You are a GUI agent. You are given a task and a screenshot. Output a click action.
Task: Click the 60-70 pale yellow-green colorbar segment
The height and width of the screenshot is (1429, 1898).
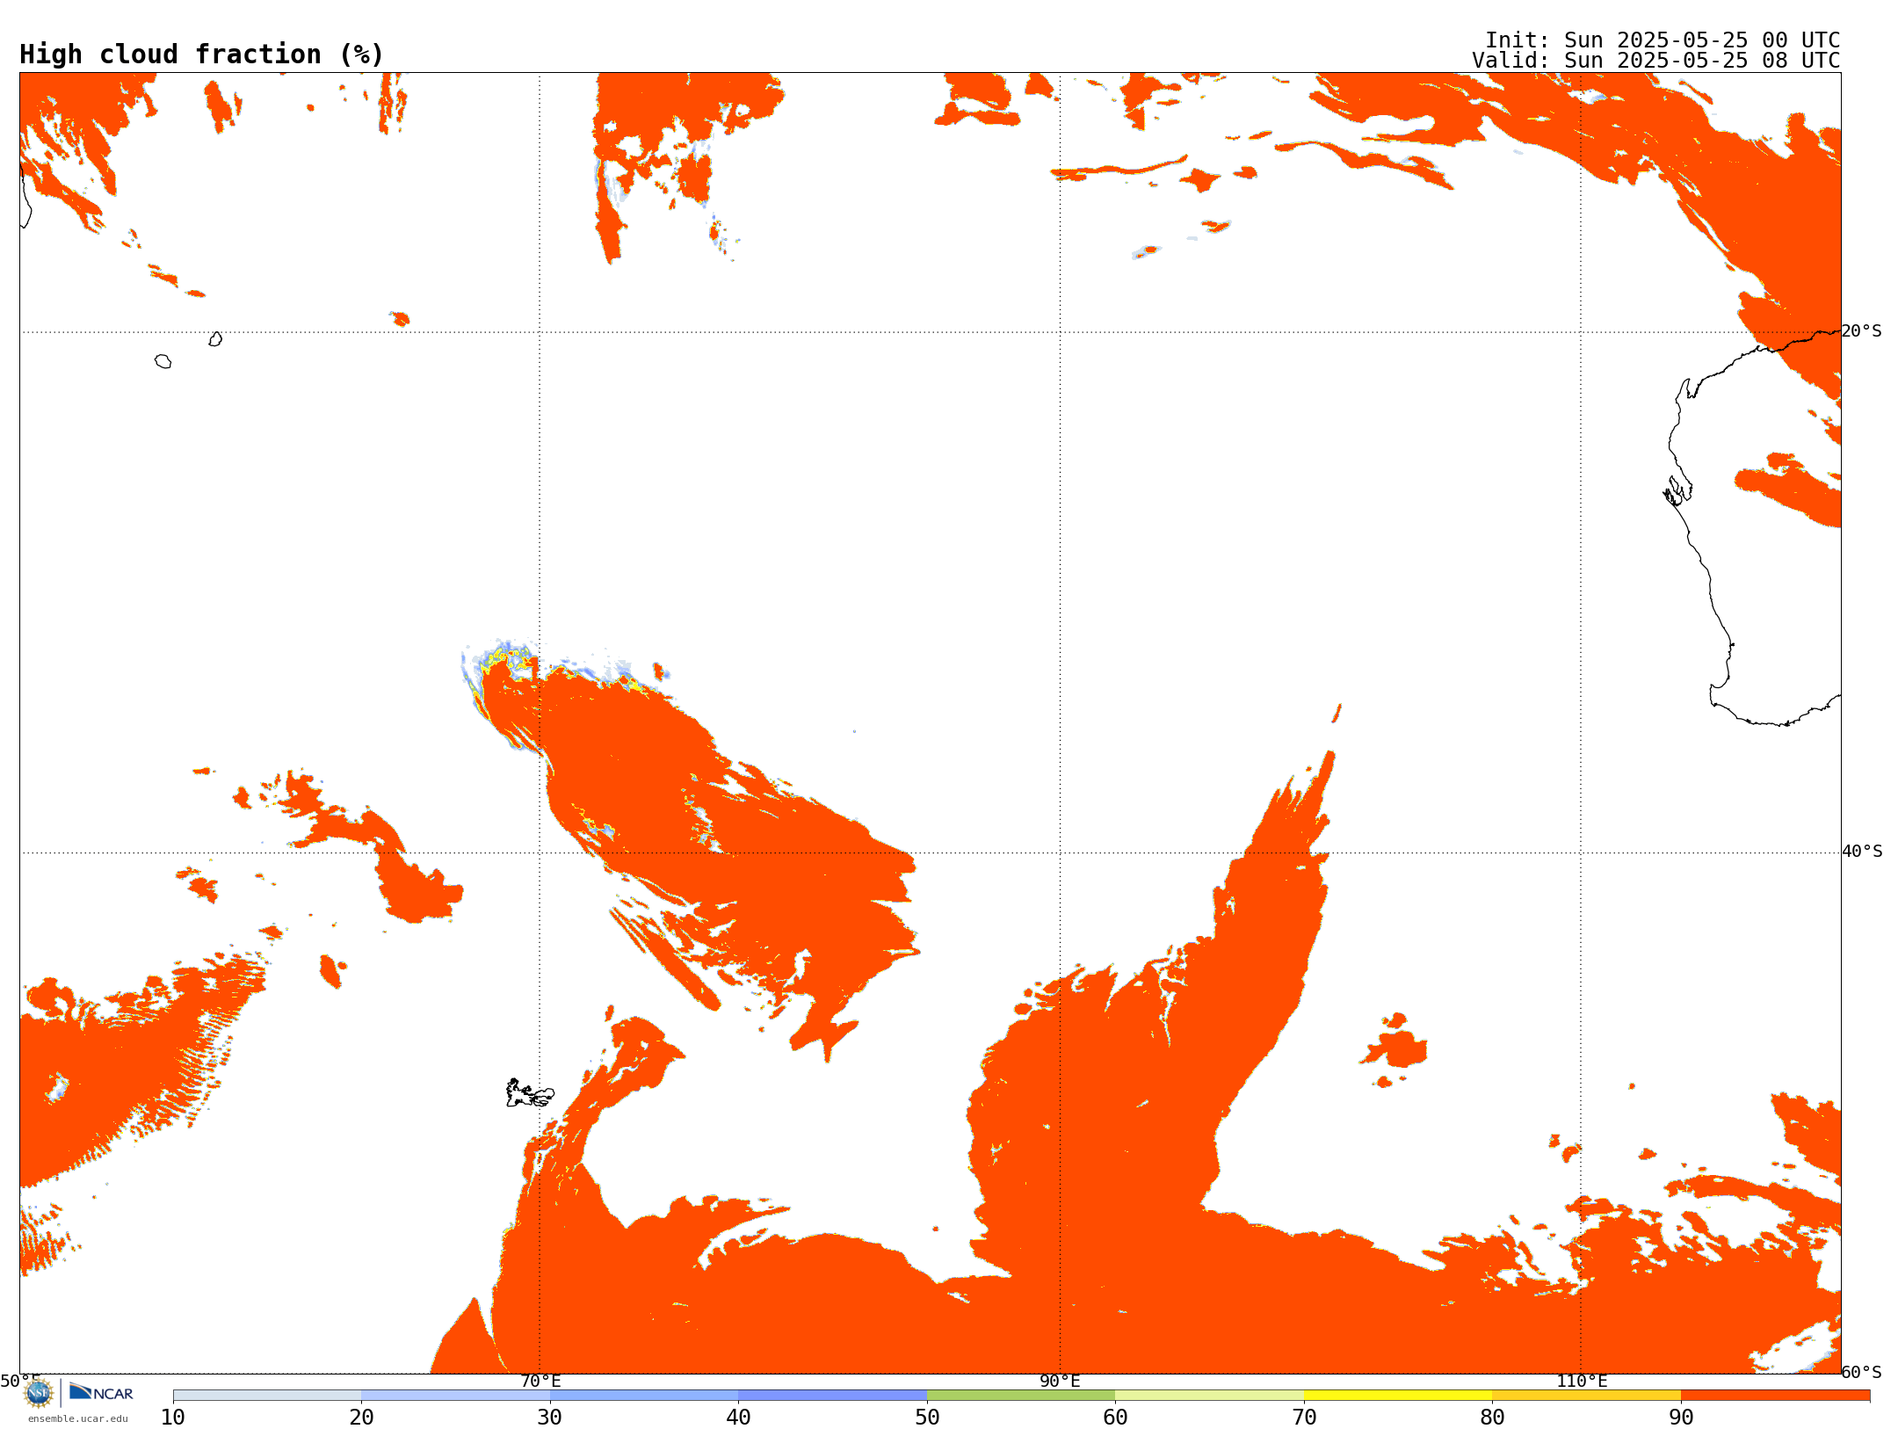1209,1396
